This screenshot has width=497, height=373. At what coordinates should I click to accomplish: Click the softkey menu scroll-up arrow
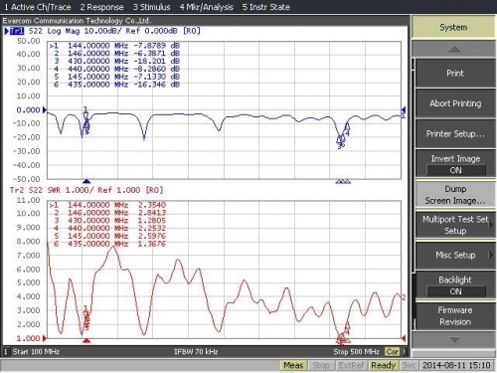(453, 50)
